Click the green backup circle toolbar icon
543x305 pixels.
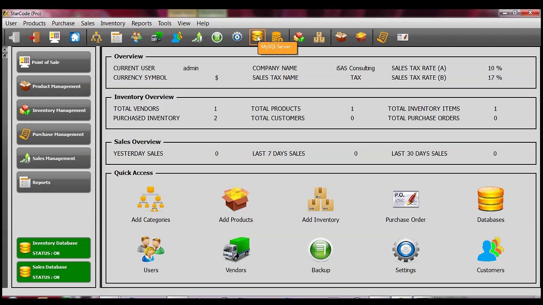click(217, 37)
